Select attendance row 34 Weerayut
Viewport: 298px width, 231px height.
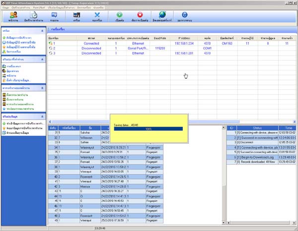[105, 148]
